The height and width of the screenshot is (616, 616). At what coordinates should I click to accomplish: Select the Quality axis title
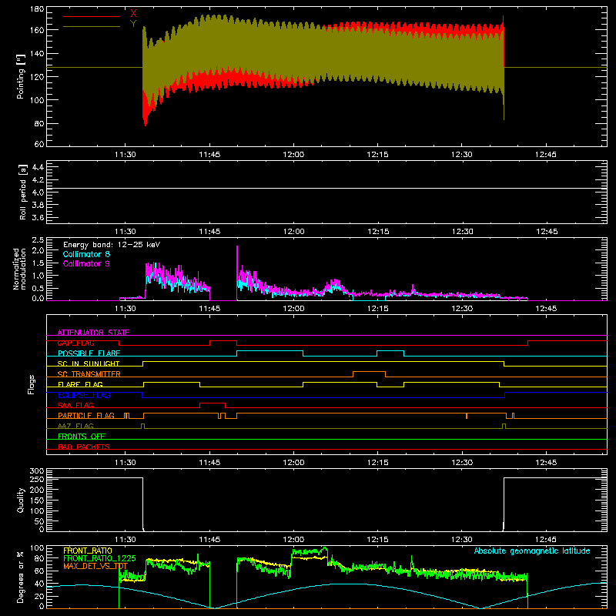[x=21, y=500]
